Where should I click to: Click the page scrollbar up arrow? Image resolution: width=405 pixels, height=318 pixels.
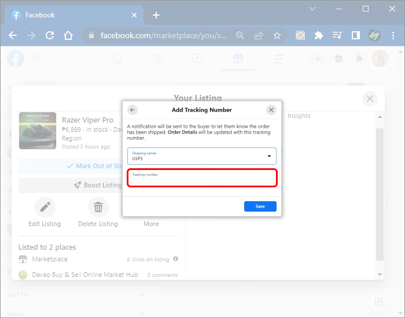coord(400,51)
